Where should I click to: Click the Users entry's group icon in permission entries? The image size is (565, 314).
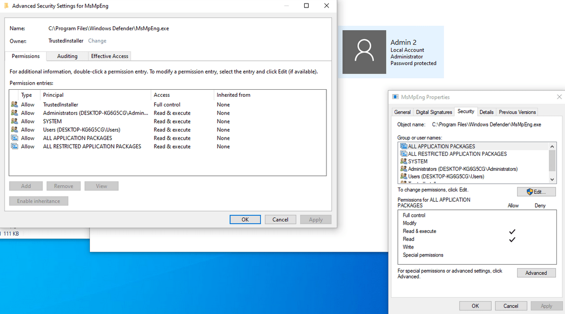(15, 130)
